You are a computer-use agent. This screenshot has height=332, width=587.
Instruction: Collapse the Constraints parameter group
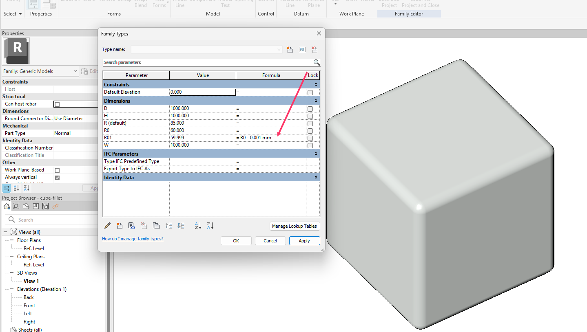pyautogui.click(x=315, y=85)
